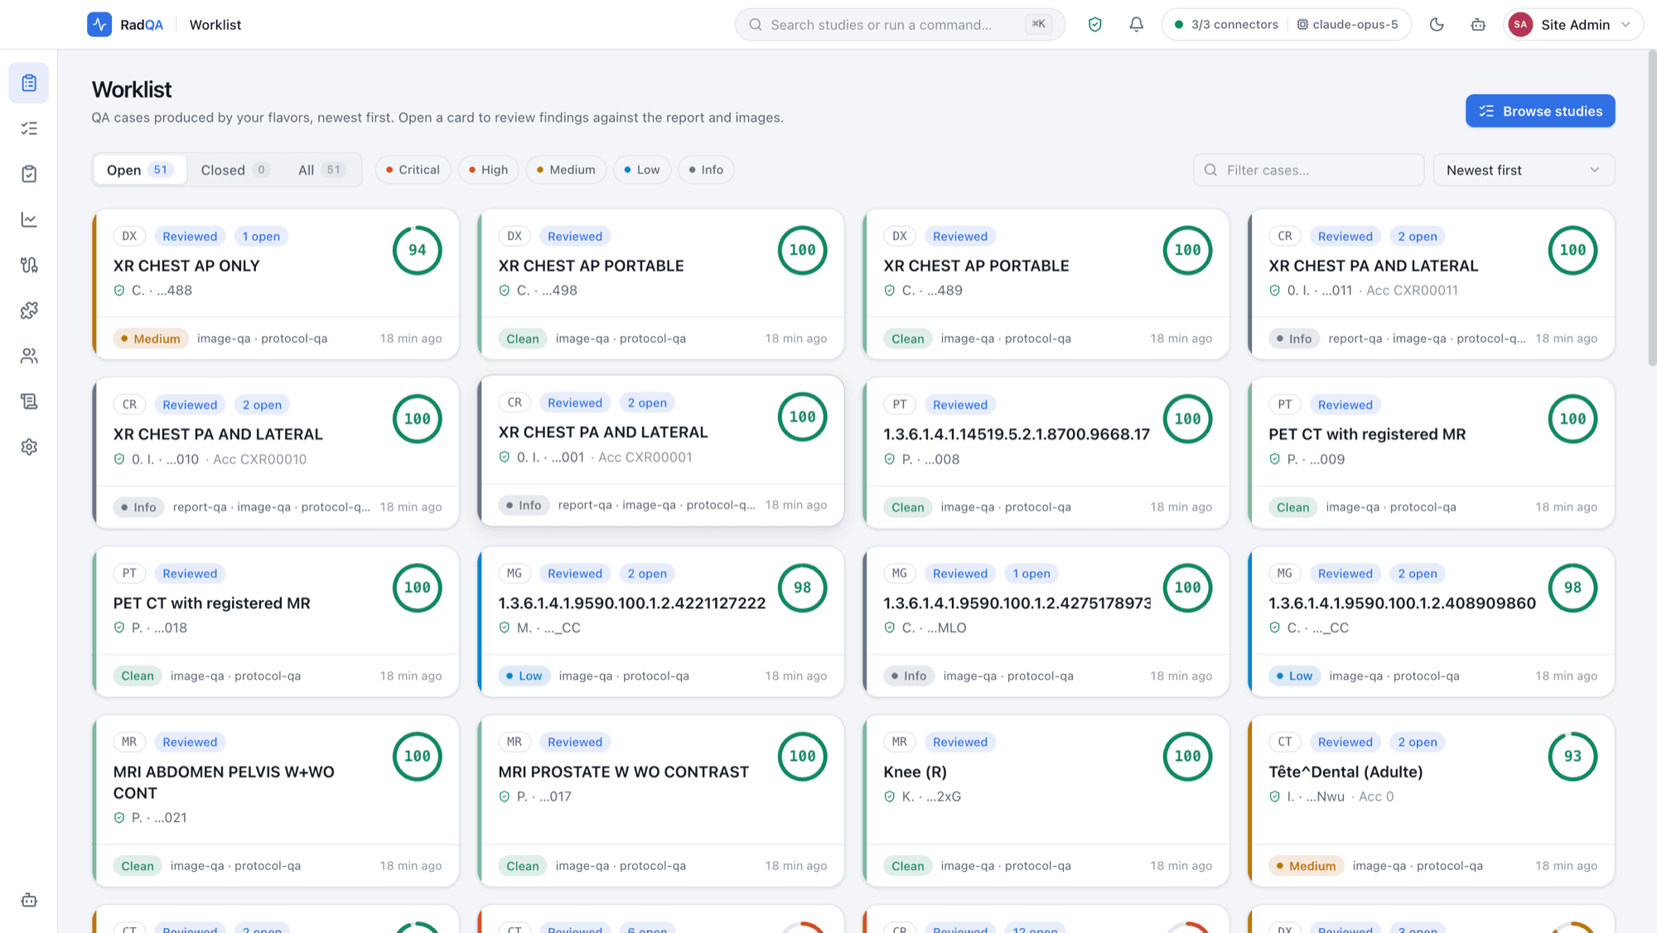This screenshot has height=933, width=1657.
Task: Click the Filter cases input field
Action: 1308,170
